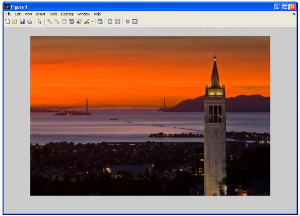Select the Edit Plot arrow tool
Image resolution: width=300 pixels, height=216 pixels.
40,22
